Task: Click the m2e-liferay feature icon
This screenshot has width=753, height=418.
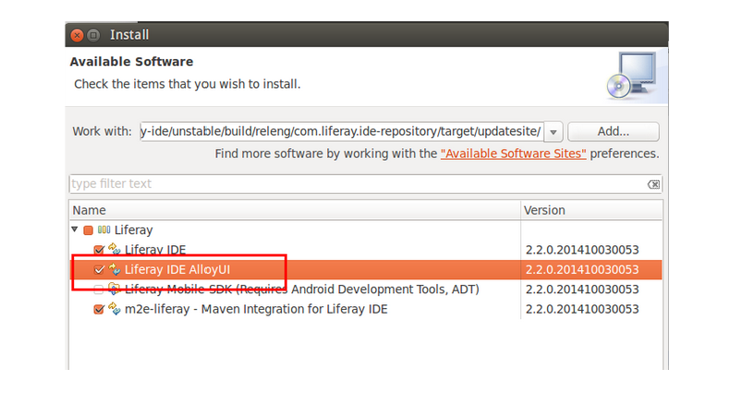Action: pyautogui.click(x=115, y=309)
